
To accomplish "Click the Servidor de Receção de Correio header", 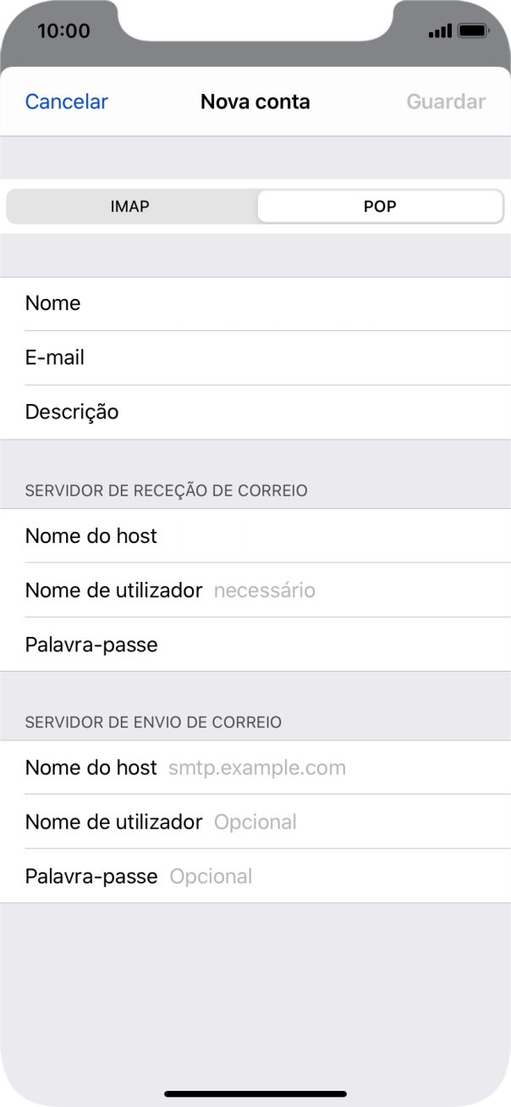I will [166, 490].
